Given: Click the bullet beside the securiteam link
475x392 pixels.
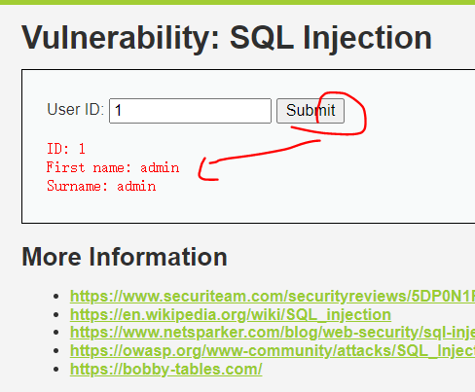Looking at the screenshot, I should click(56, 297).
